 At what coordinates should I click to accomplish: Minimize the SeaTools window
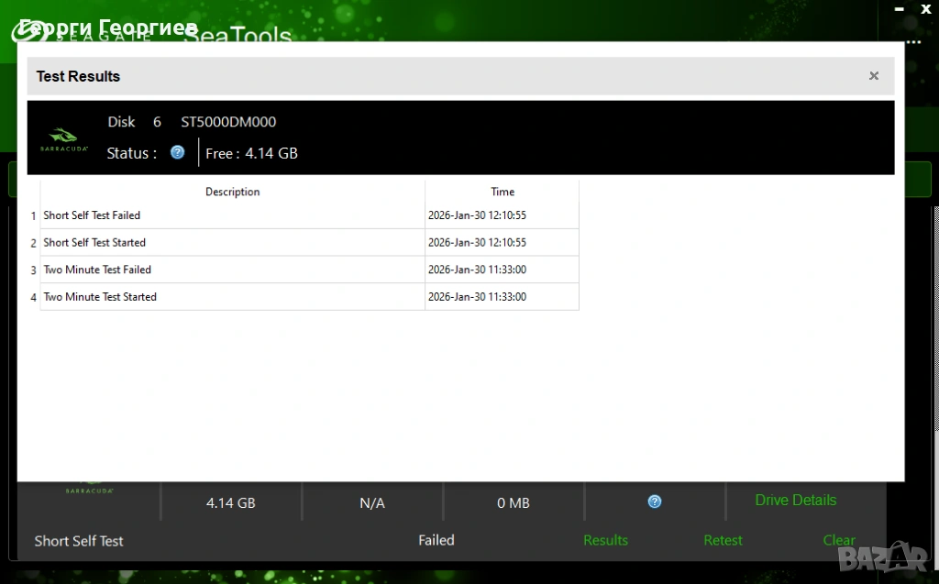click(x=897, y=7)
